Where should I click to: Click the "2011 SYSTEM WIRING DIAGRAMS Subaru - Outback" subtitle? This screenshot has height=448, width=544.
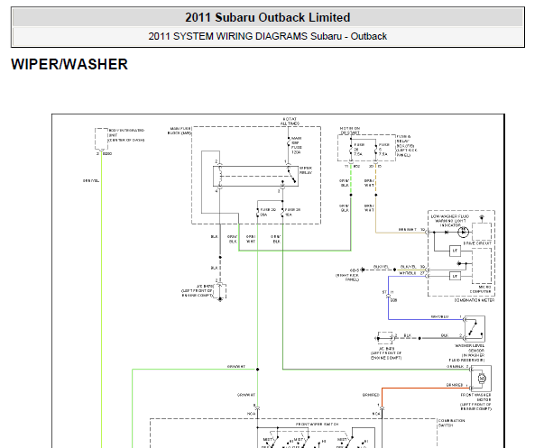pos(268,36)
